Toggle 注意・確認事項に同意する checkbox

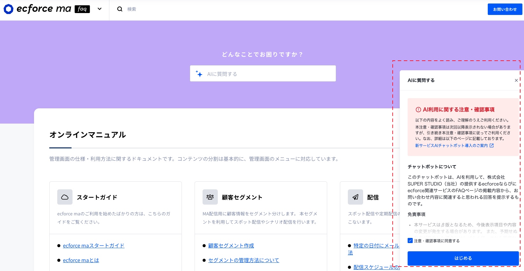pos(410,241)
